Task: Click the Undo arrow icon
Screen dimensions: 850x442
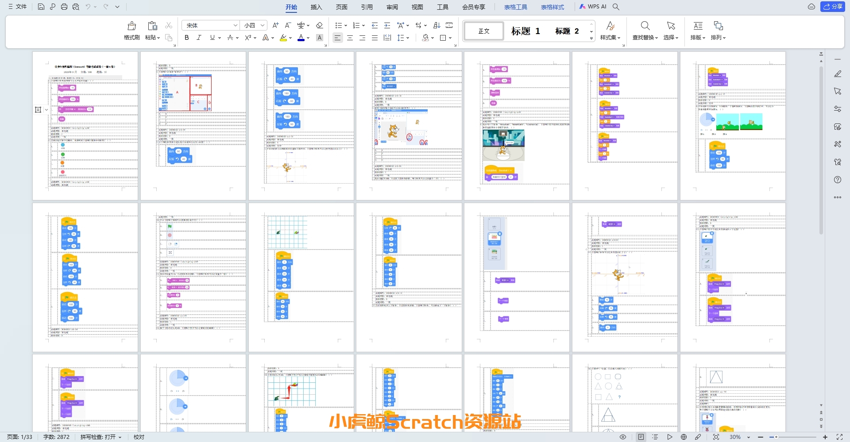Action: point(88,7)
